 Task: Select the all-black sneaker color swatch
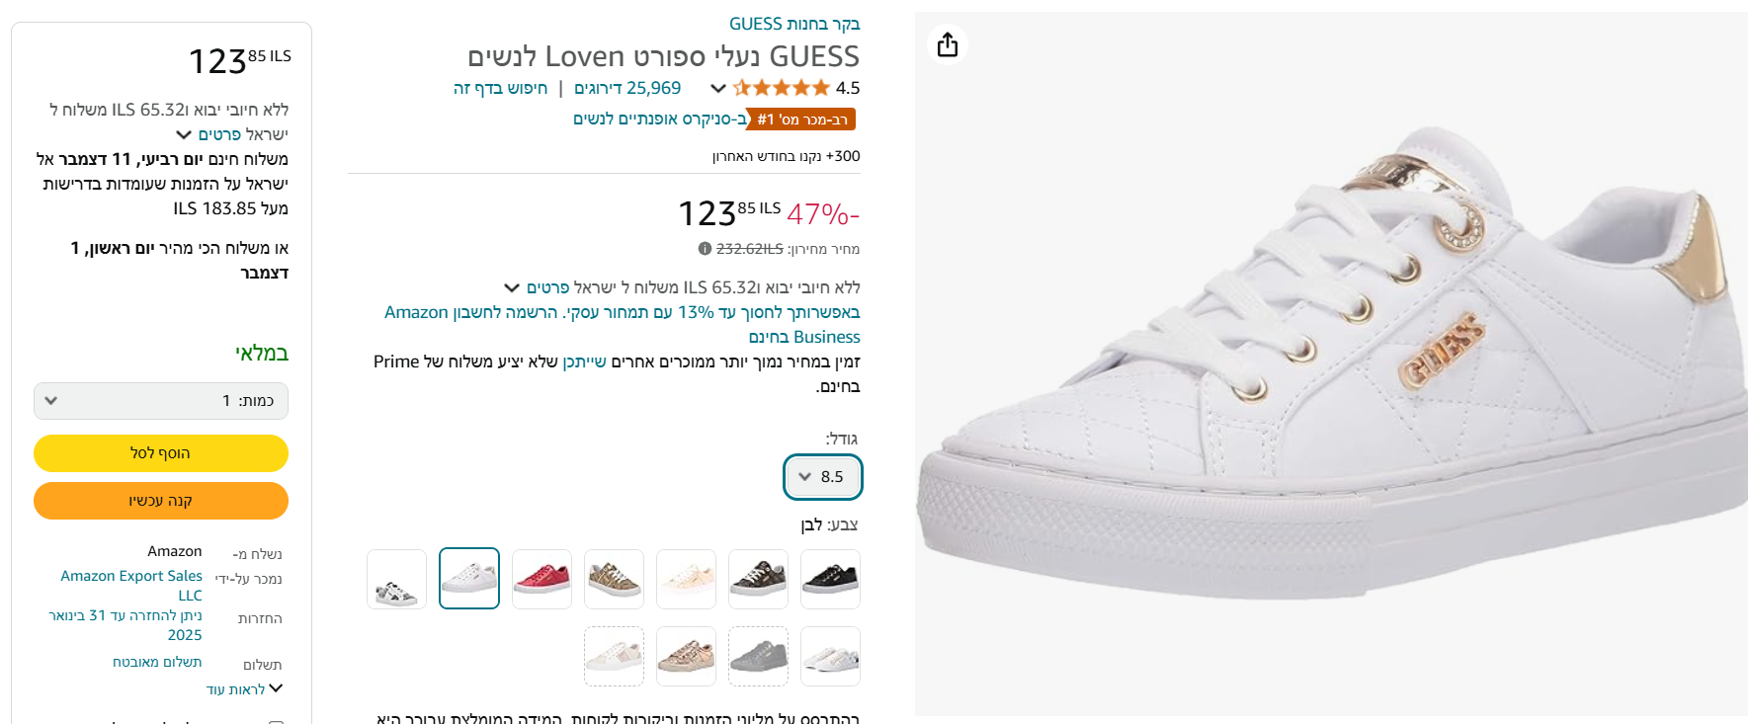[x=830, y=579]
